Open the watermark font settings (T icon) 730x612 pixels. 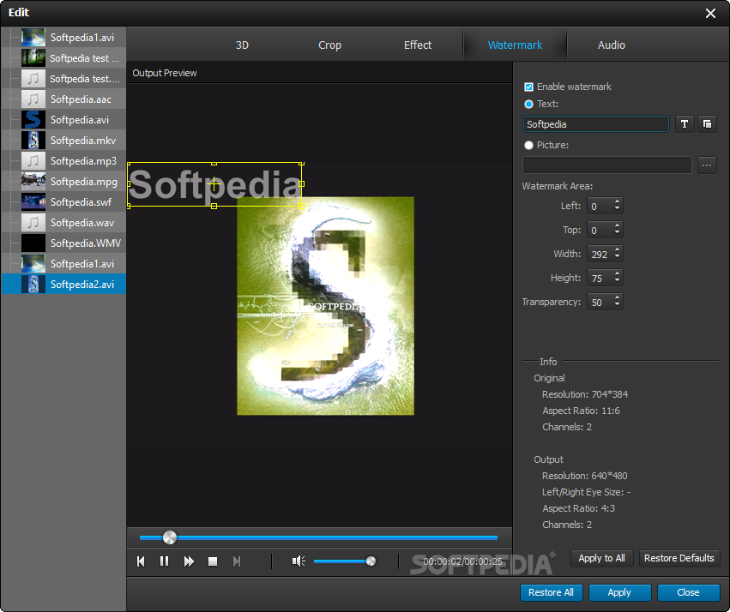click(x=685, y=123)
